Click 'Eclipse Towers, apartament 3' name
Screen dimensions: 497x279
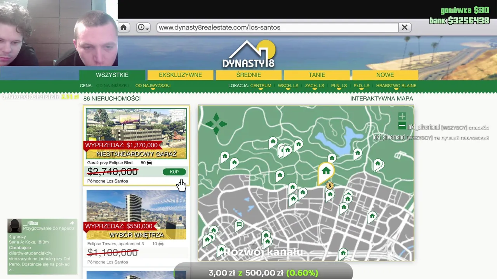click(x=116, y=244)
